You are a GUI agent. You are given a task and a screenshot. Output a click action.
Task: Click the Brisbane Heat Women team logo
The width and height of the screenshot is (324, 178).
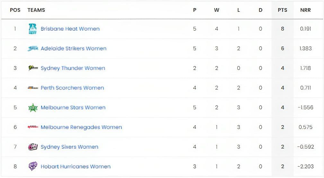tap(33, 29)
